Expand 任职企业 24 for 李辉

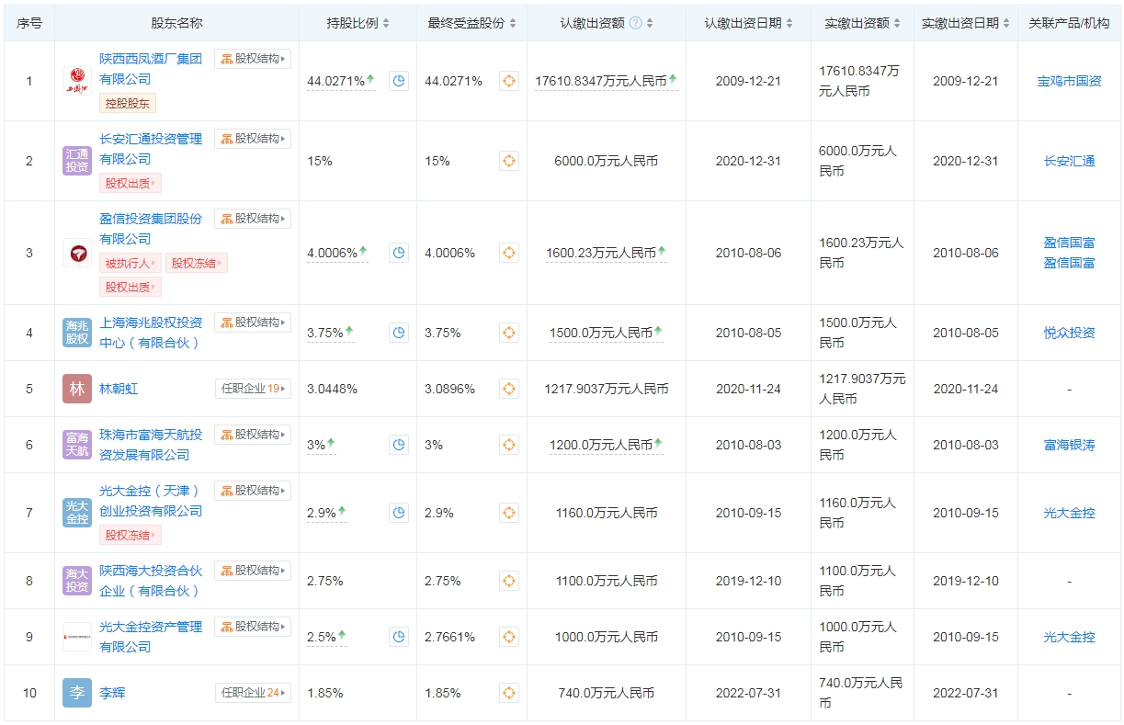pyautogui.click(x=253, y=693)
